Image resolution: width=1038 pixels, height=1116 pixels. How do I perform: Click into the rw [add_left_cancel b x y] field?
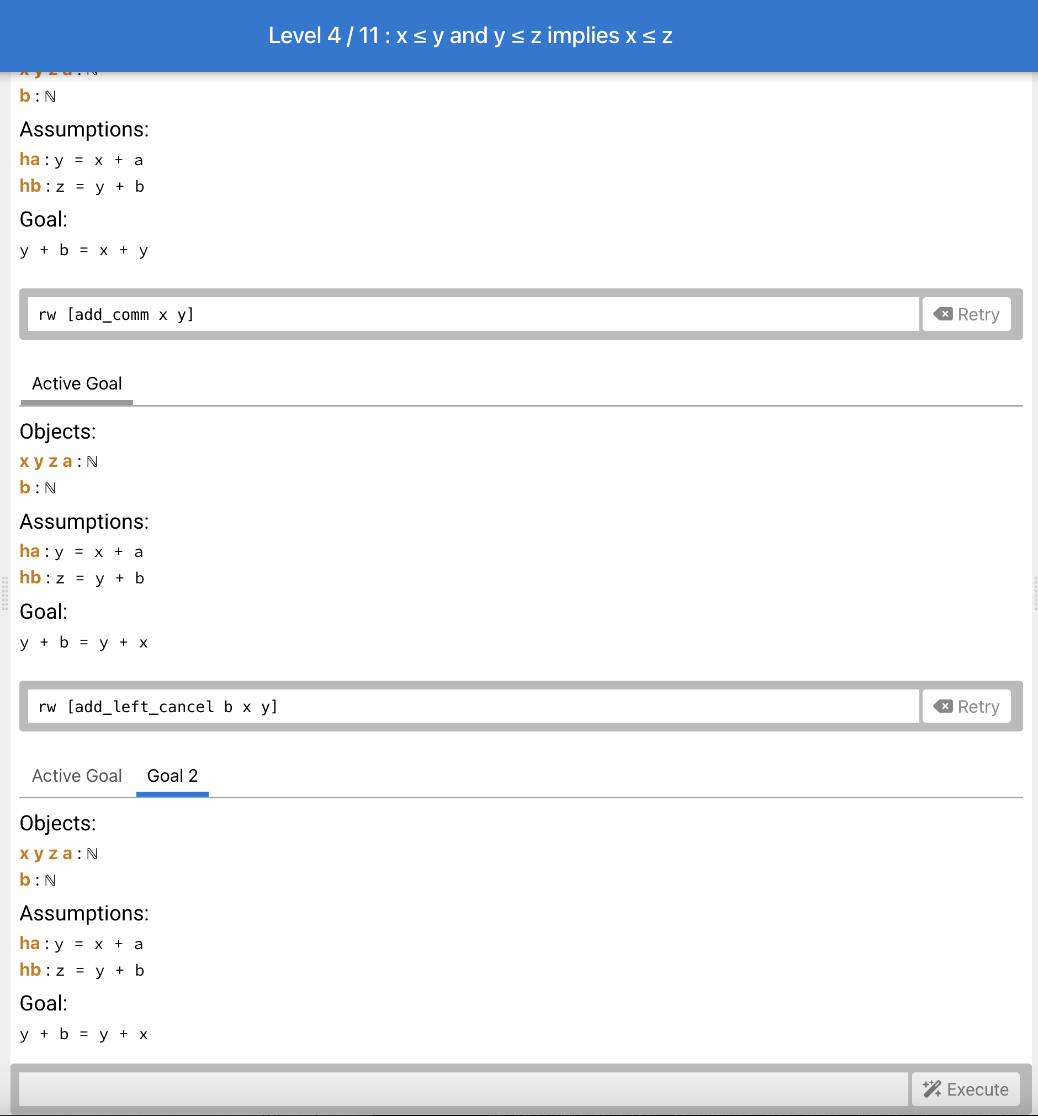[x=474, y=706]
